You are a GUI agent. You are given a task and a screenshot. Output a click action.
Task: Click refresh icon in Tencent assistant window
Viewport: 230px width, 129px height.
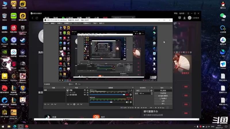pos(37,18)
